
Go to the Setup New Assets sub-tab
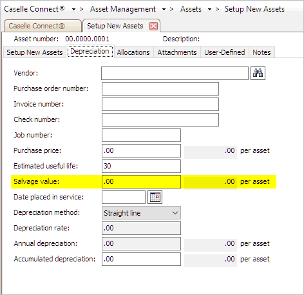35,52
